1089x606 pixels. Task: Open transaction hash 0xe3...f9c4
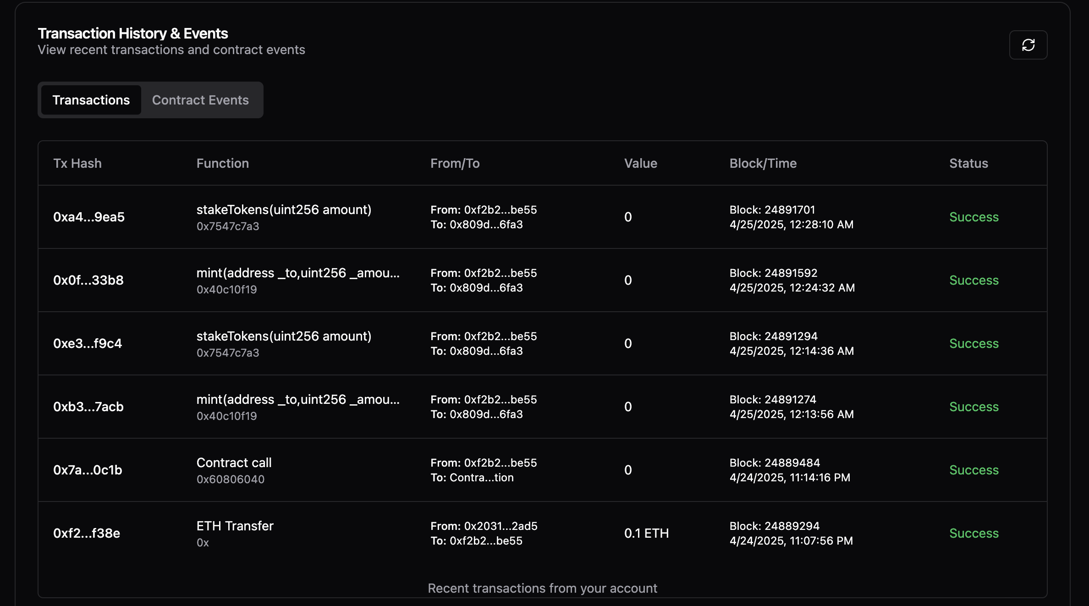(x=88, y=343)
